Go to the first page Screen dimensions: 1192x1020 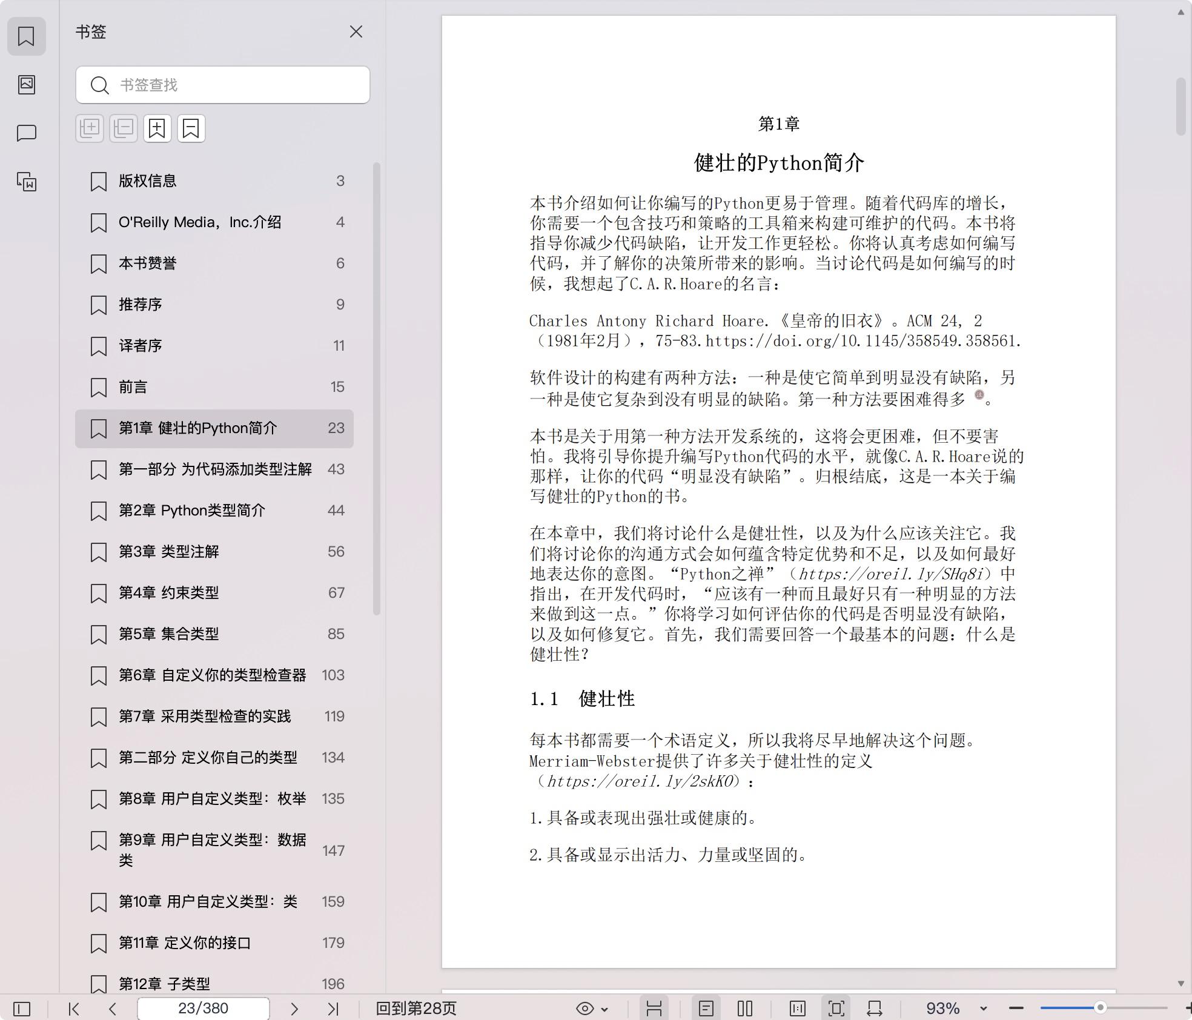coord(74,1008)
